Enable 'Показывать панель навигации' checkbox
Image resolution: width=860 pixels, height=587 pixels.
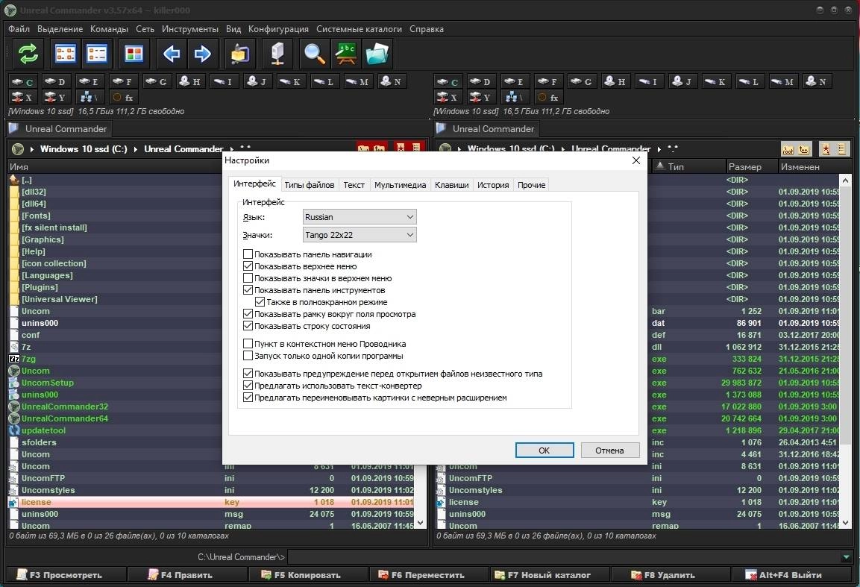248,254
